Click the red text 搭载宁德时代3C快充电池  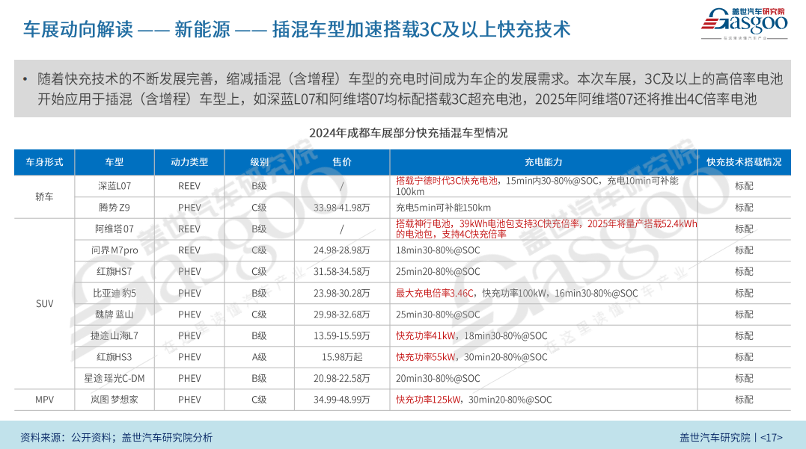pyautogui.click(x=447, y=181)
